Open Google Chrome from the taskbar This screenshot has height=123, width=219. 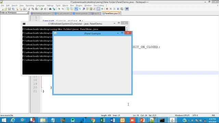tap(93, 120)
